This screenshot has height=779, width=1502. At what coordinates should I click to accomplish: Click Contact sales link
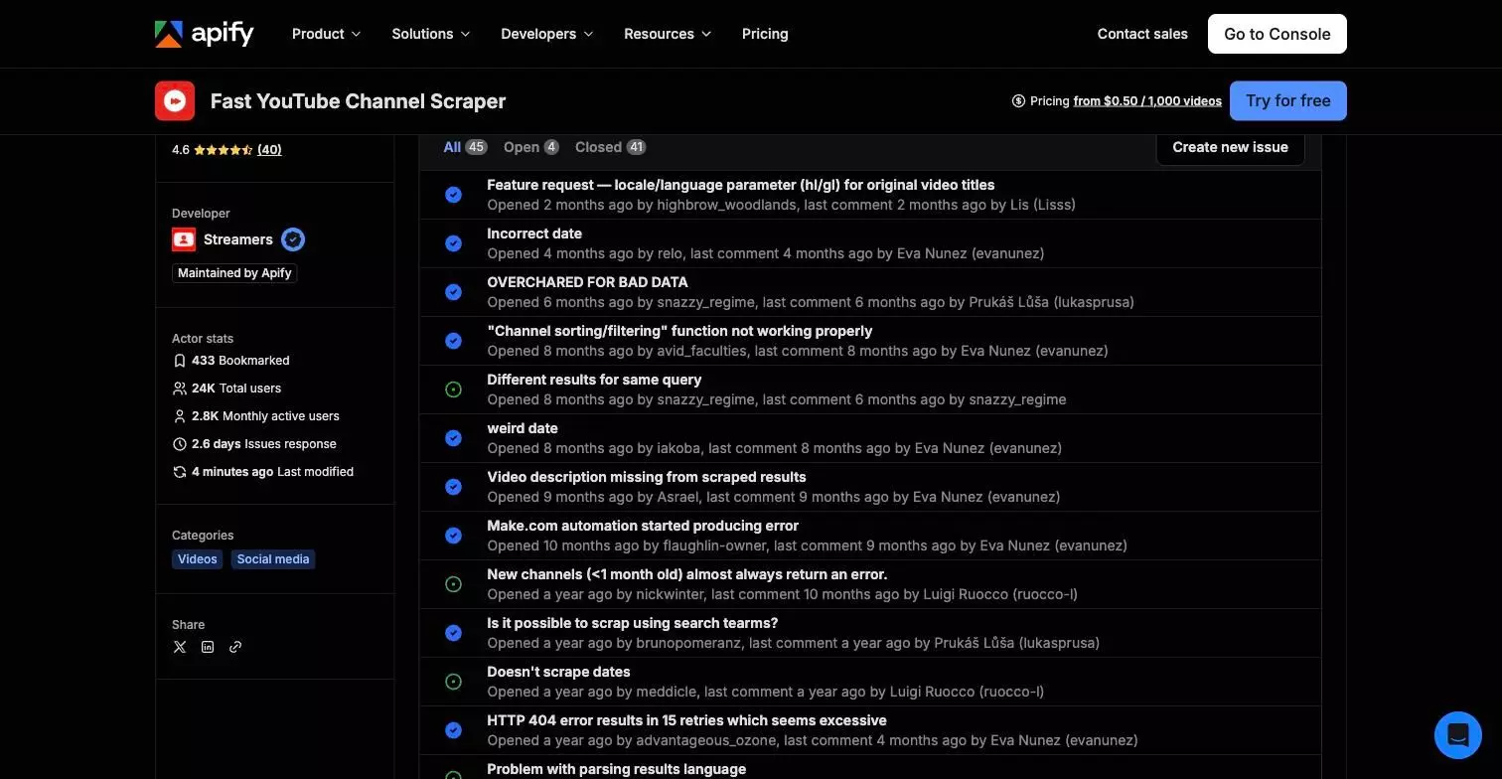click(x=1142, y=34)
